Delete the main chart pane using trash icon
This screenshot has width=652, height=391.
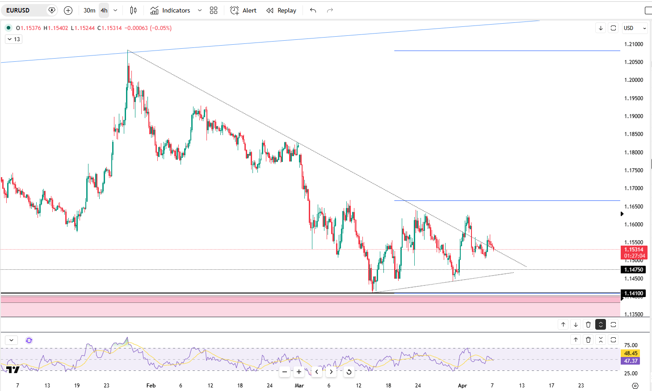pos(588,324)
